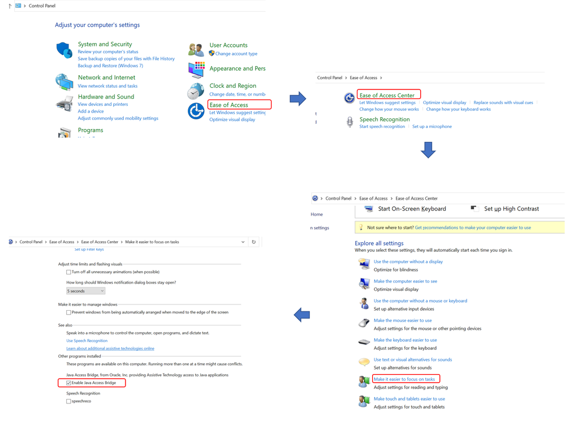Open the Network and Internet category
Screen dimensions: 565x425
[x=107, y=78]
